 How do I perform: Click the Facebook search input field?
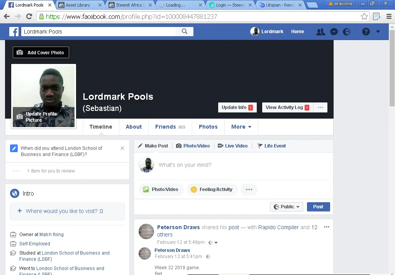click(98, 32)
